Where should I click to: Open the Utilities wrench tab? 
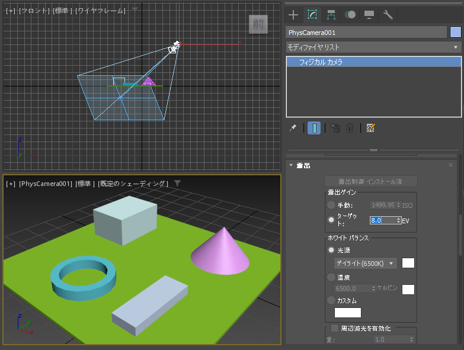388,15
